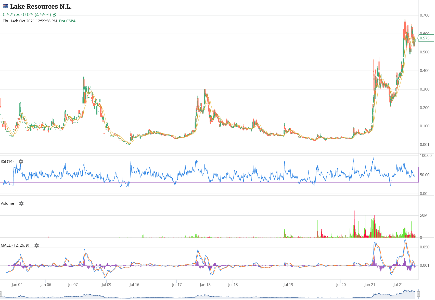This screenshot has width=435, height=300.
Task: Click the 0.500 price axis label
Action: pyautogui.click(x=425, y=52)
